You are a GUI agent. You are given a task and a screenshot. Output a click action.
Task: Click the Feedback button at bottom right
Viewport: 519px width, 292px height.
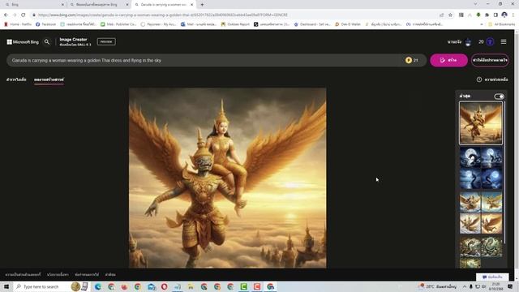(x=492, y=277)
